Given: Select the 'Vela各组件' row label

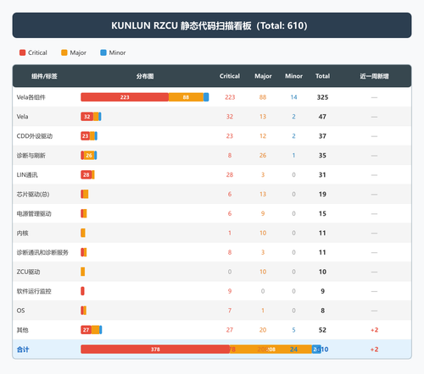Looking at the screenshot, I should pos(31,97).
